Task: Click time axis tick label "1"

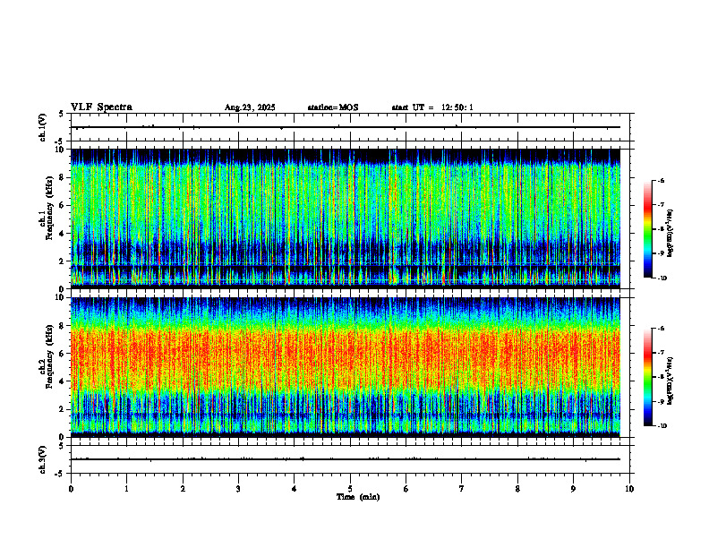Action: coord(126,489)
